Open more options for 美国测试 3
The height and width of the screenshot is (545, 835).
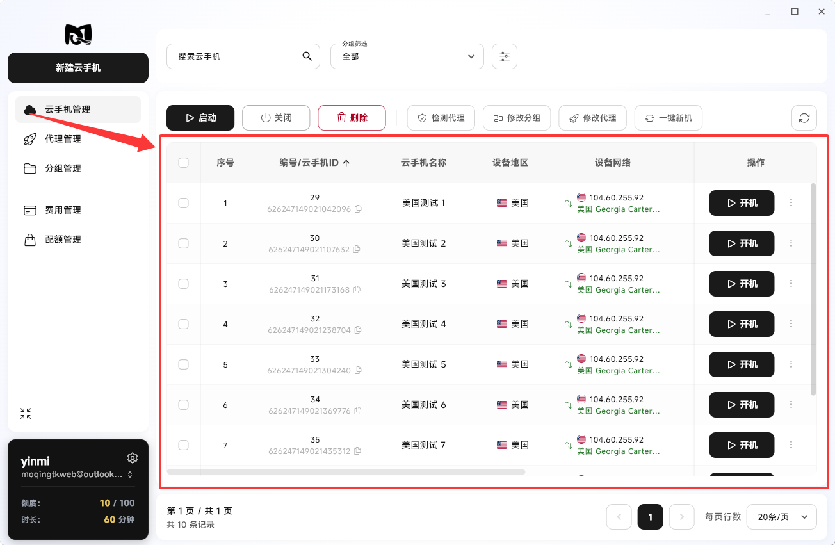pos(791,284)
